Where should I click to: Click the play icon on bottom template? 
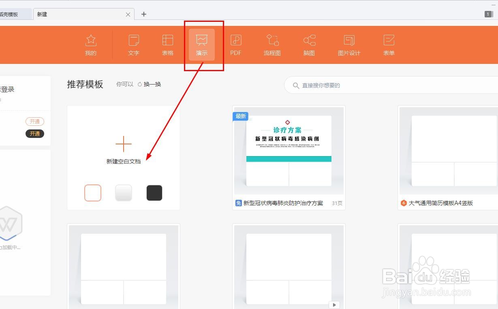point(334,305)
